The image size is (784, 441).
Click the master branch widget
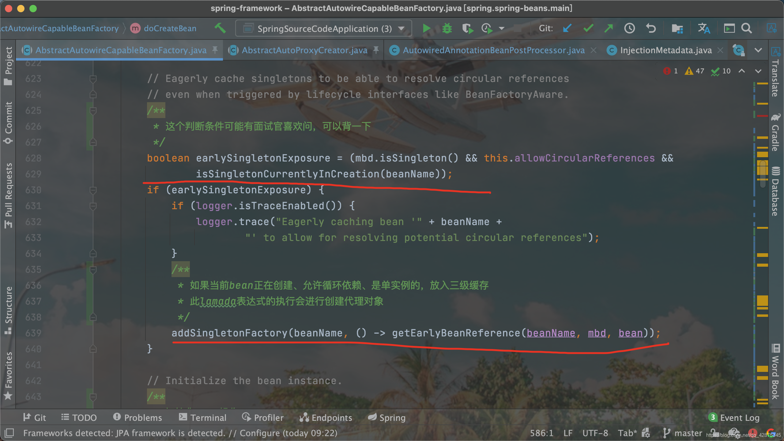tap(683, 433)
